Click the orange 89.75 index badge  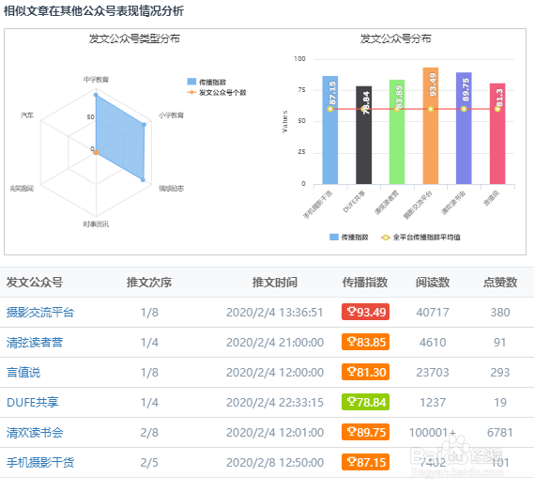pyautogui.click(x=365, y=432)
